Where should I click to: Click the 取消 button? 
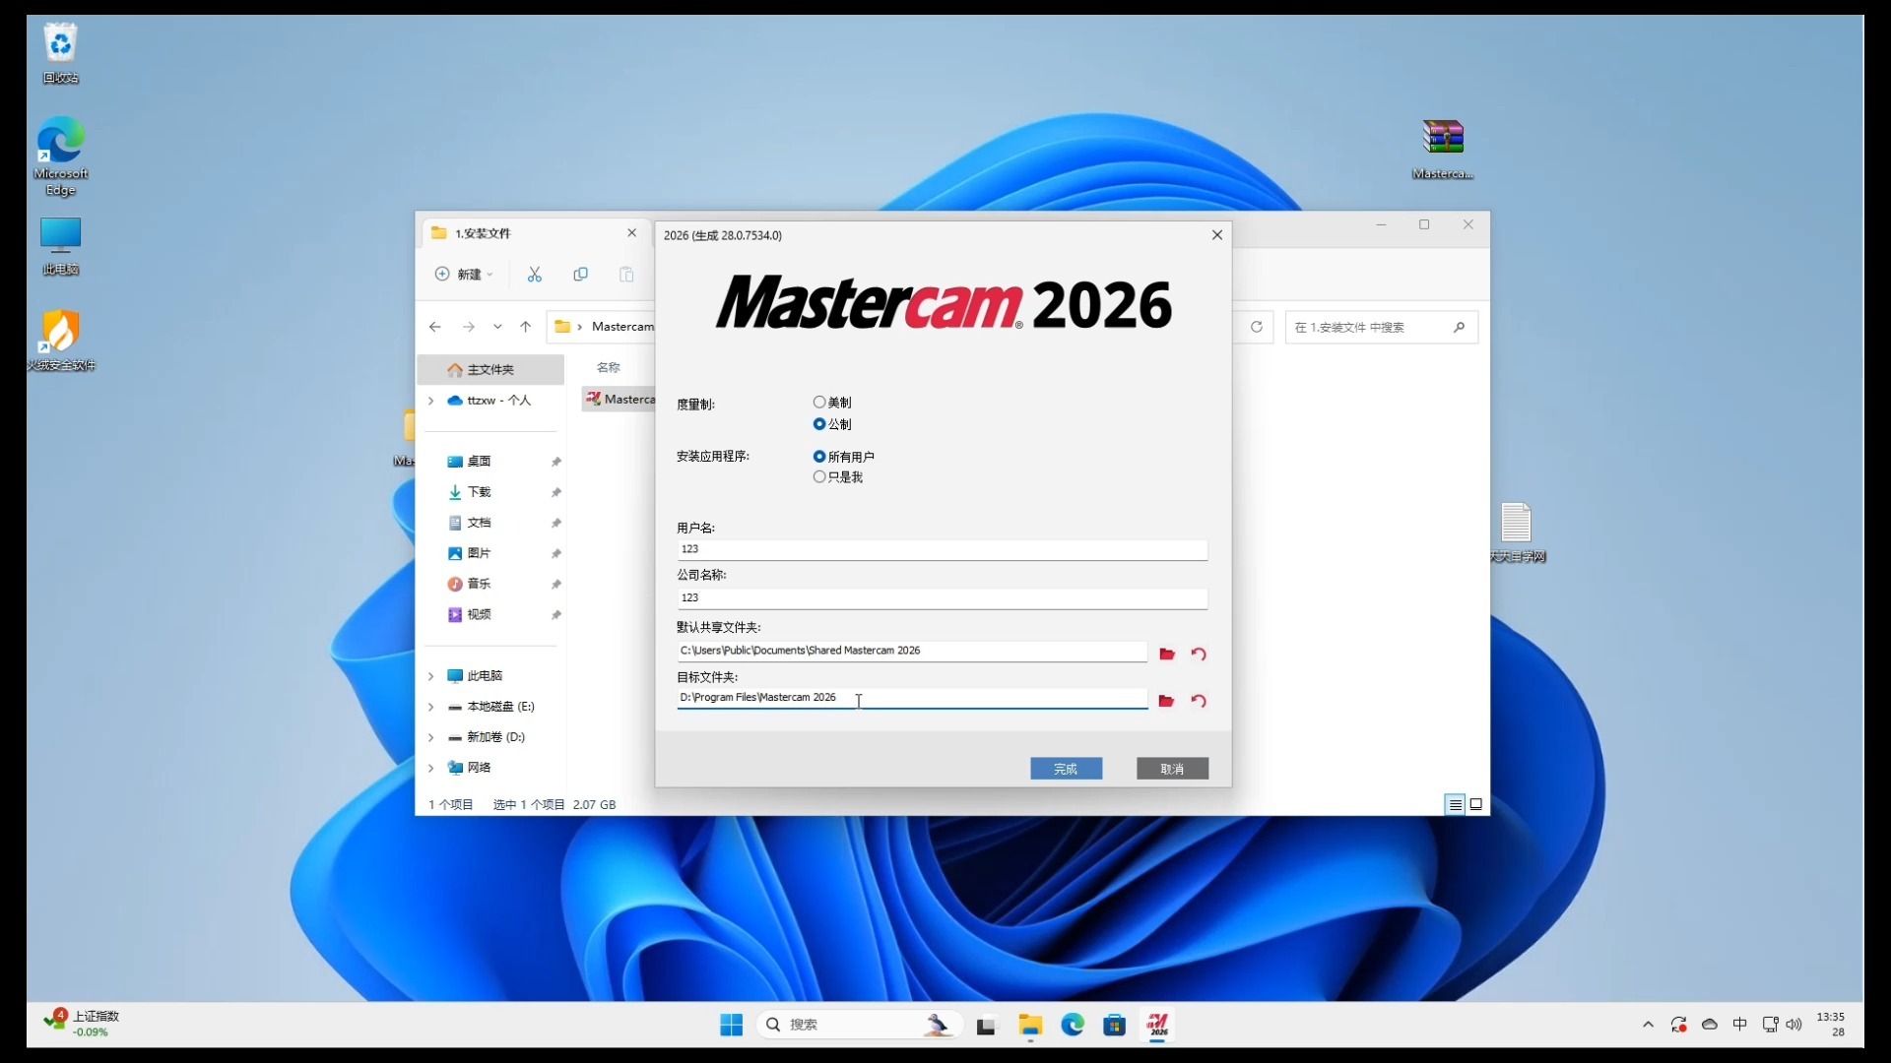pos(1172,769)
